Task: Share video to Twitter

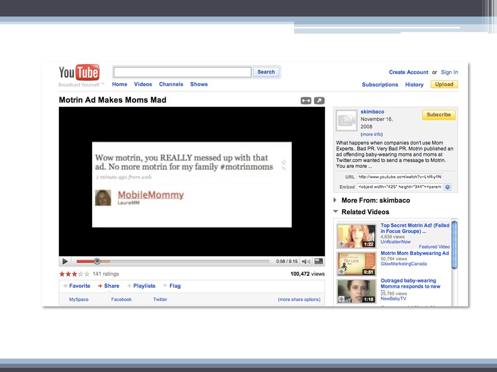Action: 160,299
